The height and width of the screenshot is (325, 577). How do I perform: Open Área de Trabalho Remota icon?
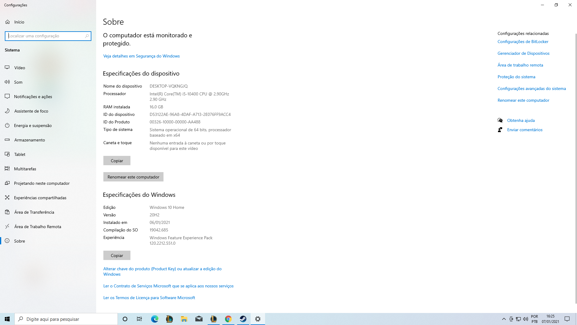pos(7,226)
